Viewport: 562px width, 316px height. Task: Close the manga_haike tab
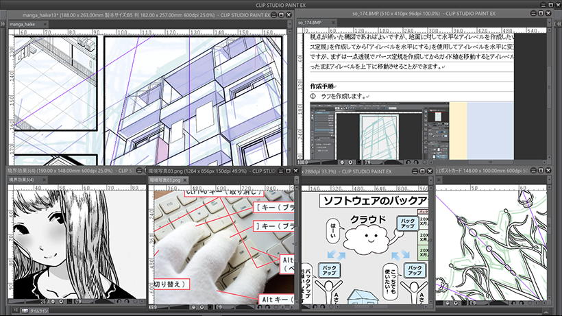click(45, 24)
